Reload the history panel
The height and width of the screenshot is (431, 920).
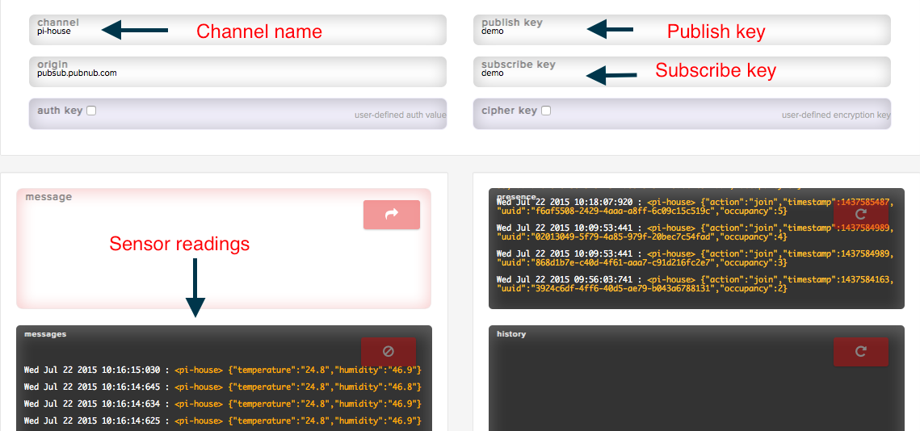[860, 352]
